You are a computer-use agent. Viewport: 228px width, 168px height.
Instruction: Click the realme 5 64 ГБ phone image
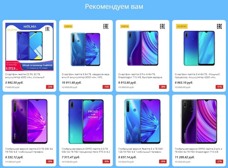click(x=86, y=47)
